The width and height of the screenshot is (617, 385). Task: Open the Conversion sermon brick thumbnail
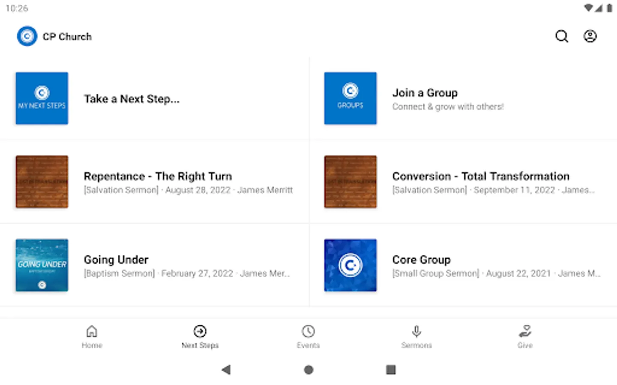tap(350, 182)
